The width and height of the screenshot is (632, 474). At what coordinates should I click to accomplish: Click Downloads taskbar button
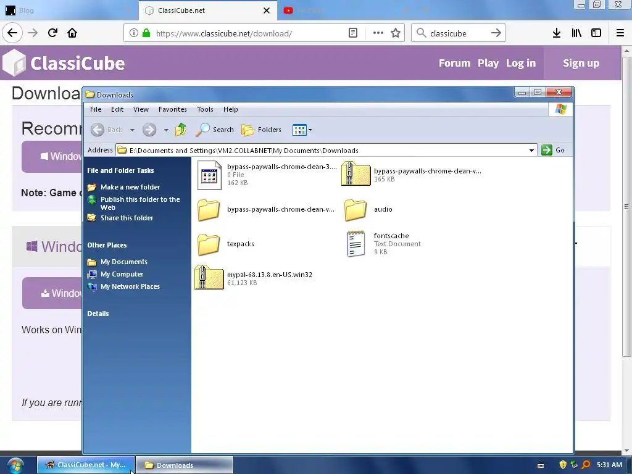pyautogui.click(x=184, y=465)
